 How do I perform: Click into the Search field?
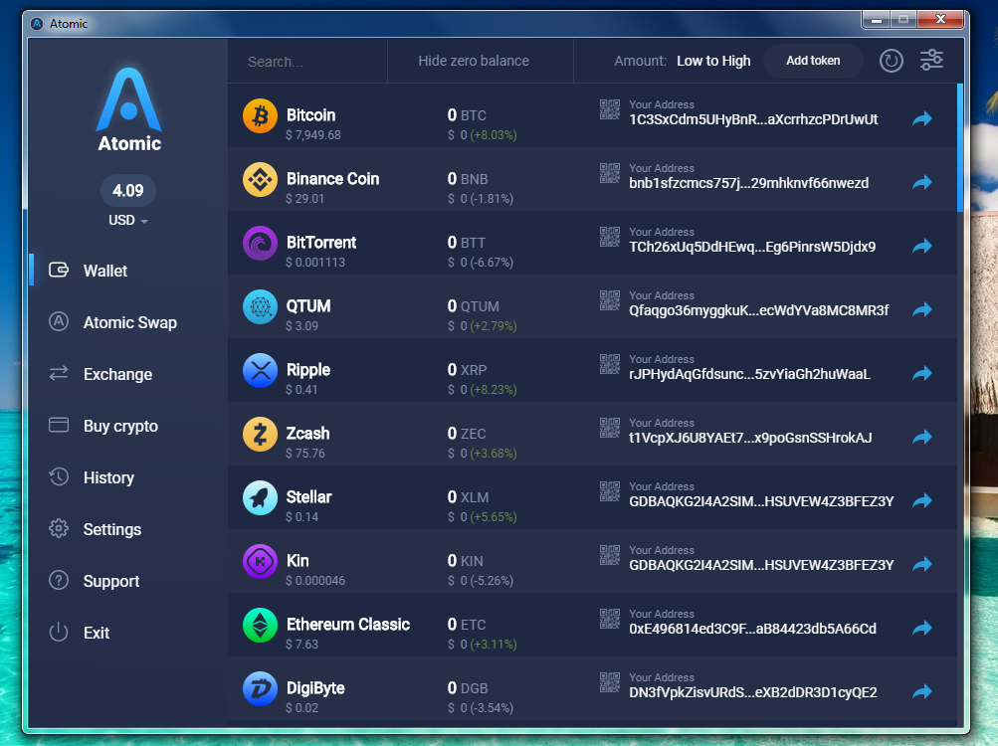[x=307, y=62]
